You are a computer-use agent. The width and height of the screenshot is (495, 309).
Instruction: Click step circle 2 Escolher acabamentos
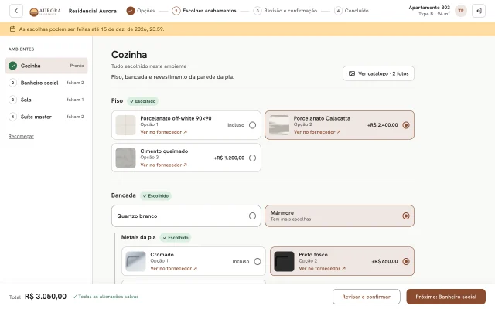pyautogui.click(x=176, y=11)
